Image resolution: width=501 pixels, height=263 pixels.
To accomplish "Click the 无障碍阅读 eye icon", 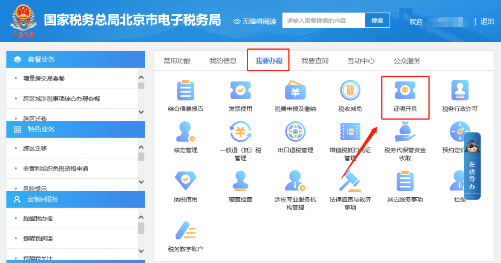I will [237, 22].
